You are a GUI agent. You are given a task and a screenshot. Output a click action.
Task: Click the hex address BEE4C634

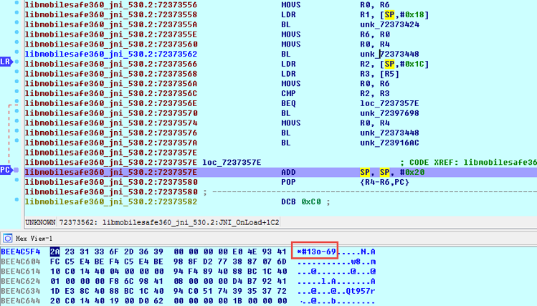click(21, 291)
